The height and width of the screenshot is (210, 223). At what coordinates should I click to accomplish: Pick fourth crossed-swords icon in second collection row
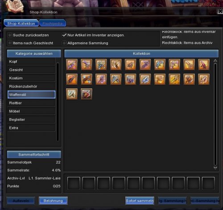(x=116, y=79)
